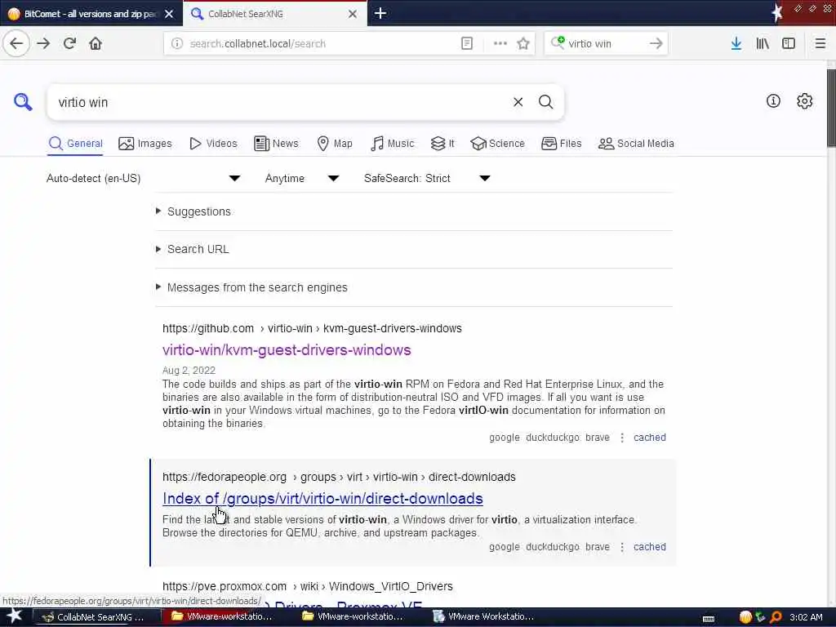Bookmark this page with star icon
836x627 pixels.
[523, 44]
